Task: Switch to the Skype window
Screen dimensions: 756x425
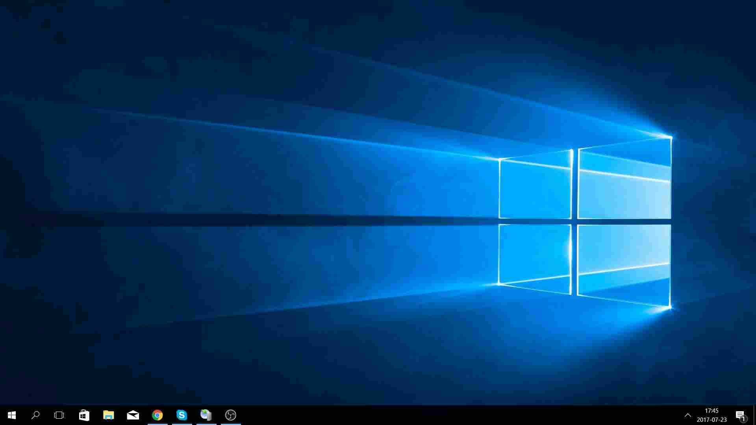Action: (182, 415)
